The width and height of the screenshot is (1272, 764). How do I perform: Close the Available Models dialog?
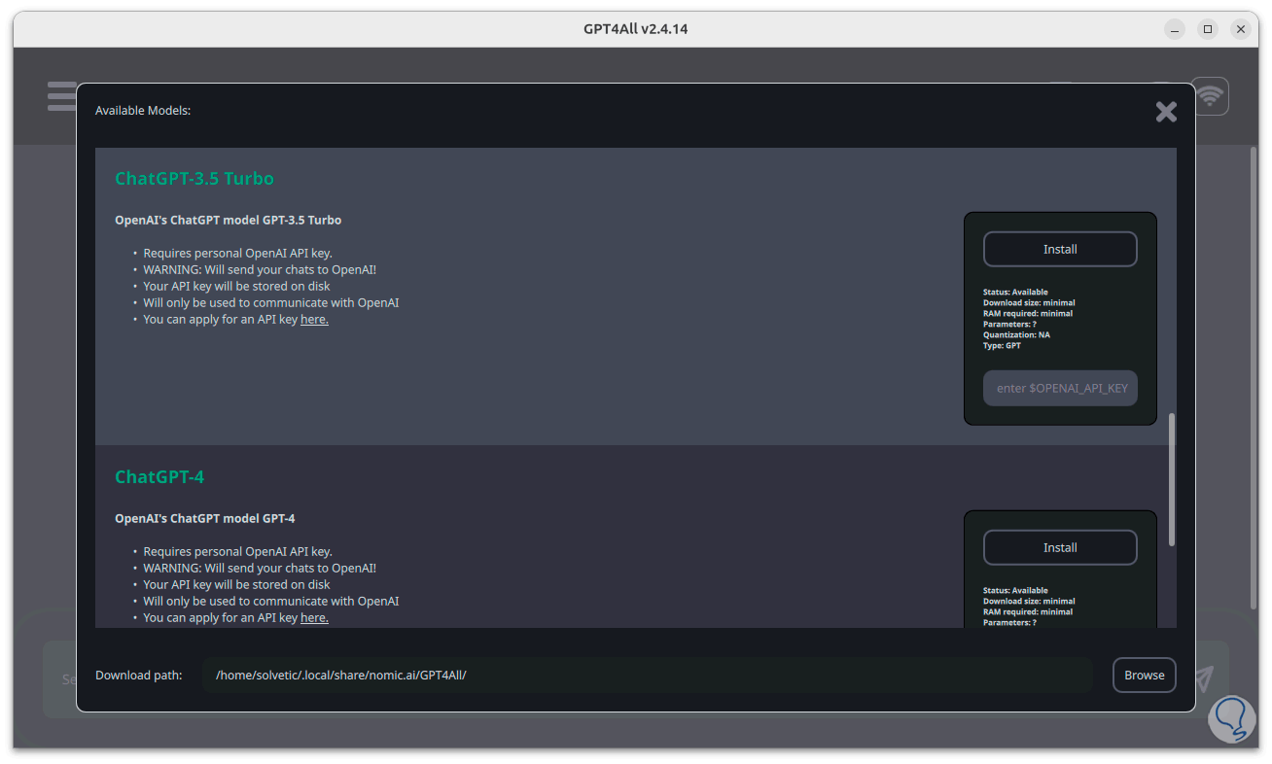point(1166,112)
